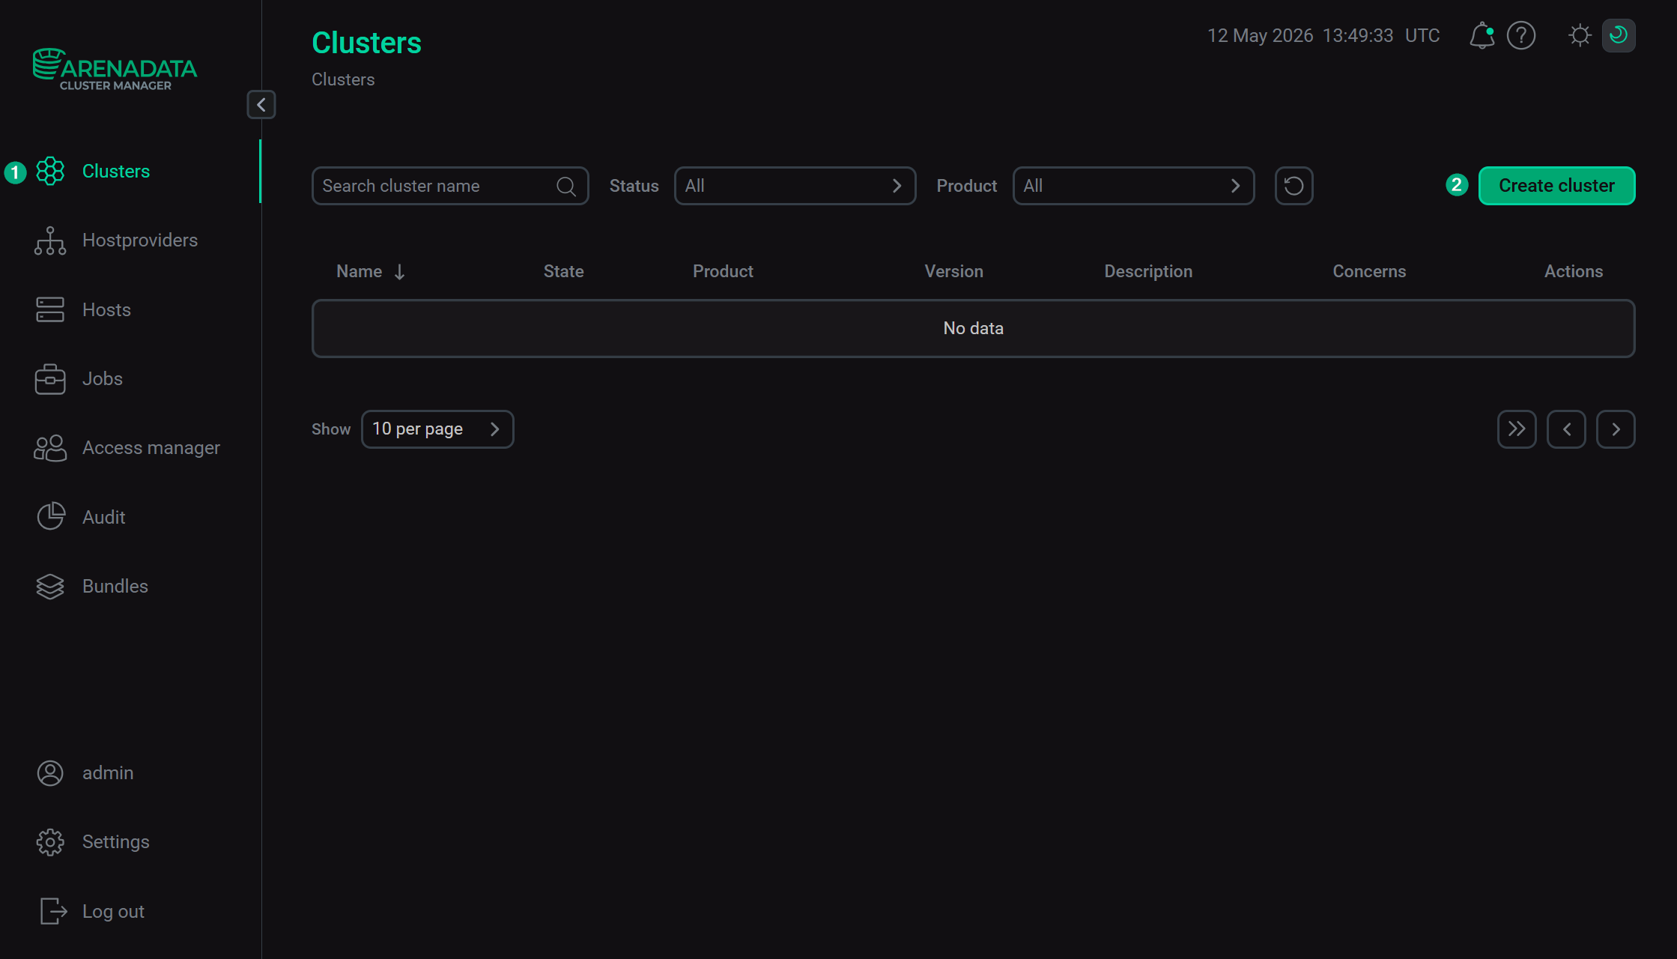Select dark theme moon icon
Viewport: 1677px width, 959px height.
1619,35
